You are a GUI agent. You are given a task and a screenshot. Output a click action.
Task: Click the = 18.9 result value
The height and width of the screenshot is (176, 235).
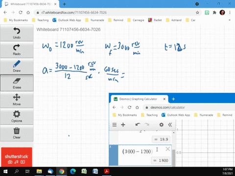pos(161,139)
